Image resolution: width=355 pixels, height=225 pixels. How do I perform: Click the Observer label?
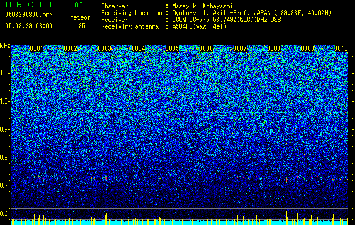115,7
